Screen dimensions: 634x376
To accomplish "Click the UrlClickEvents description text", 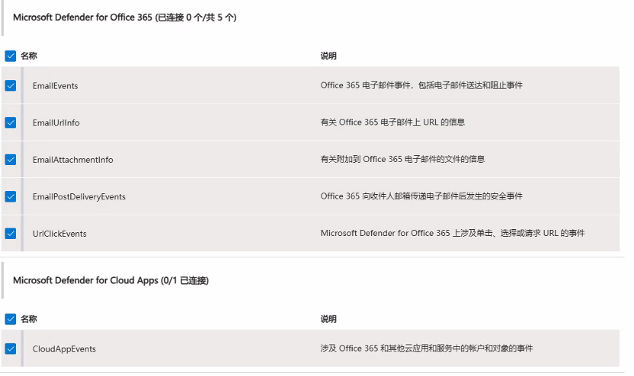I will [453, 233].
